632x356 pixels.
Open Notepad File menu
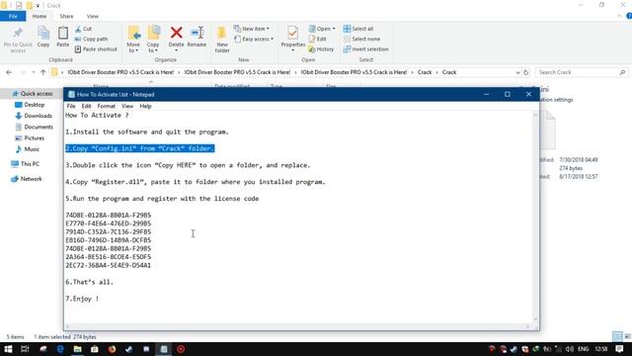click(71, 106)
